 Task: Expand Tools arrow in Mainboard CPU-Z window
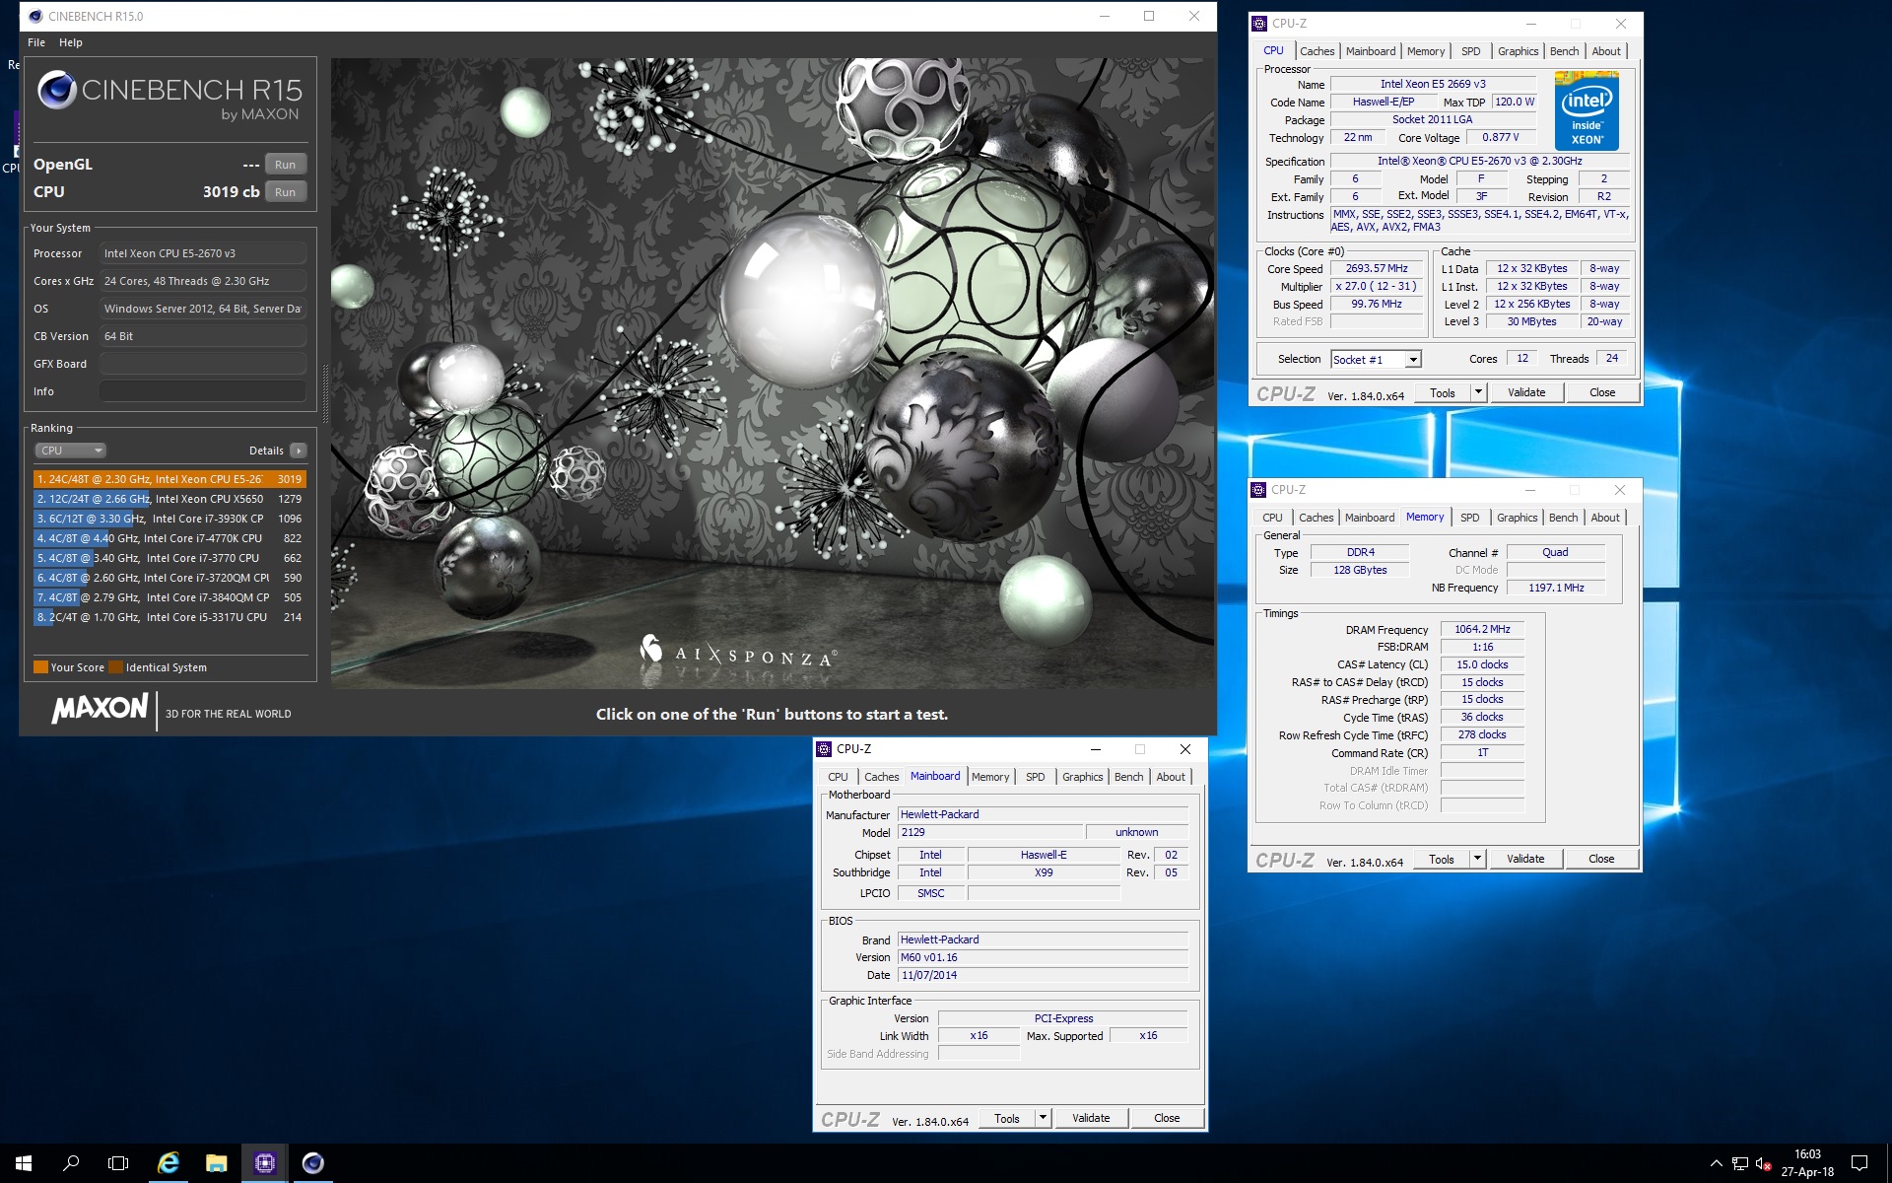click(1043, 1119)
